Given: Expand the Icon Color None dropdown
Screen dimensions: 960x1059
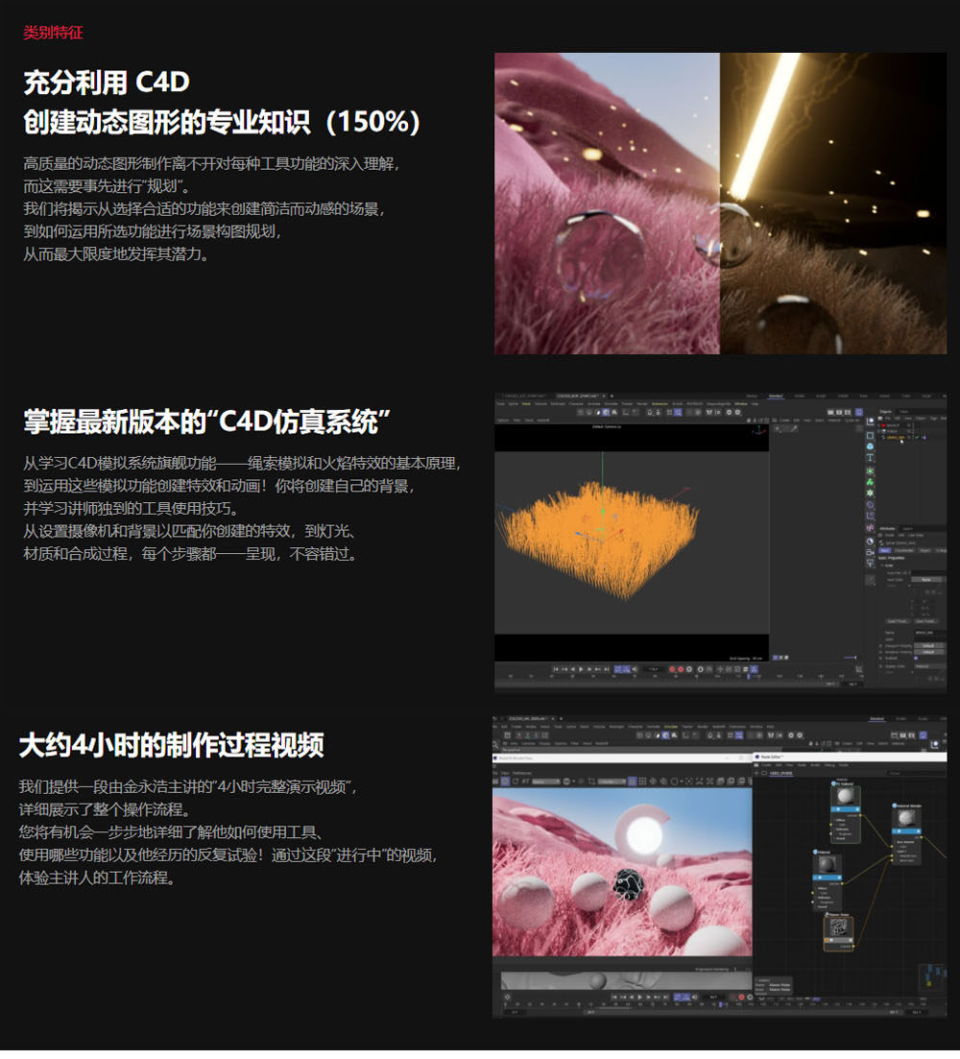Looking at the screenshot, I should (927, 580).
